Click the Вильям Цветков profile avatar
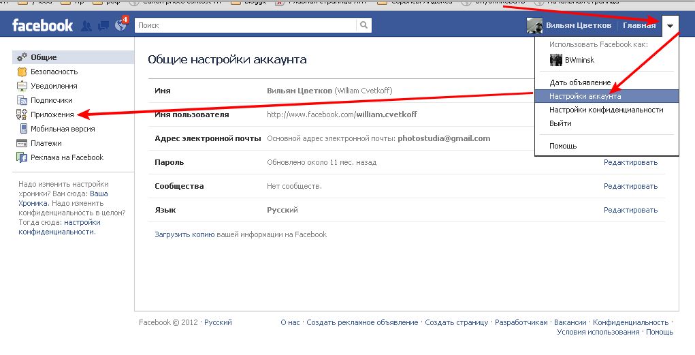 (x=534, y=25)
